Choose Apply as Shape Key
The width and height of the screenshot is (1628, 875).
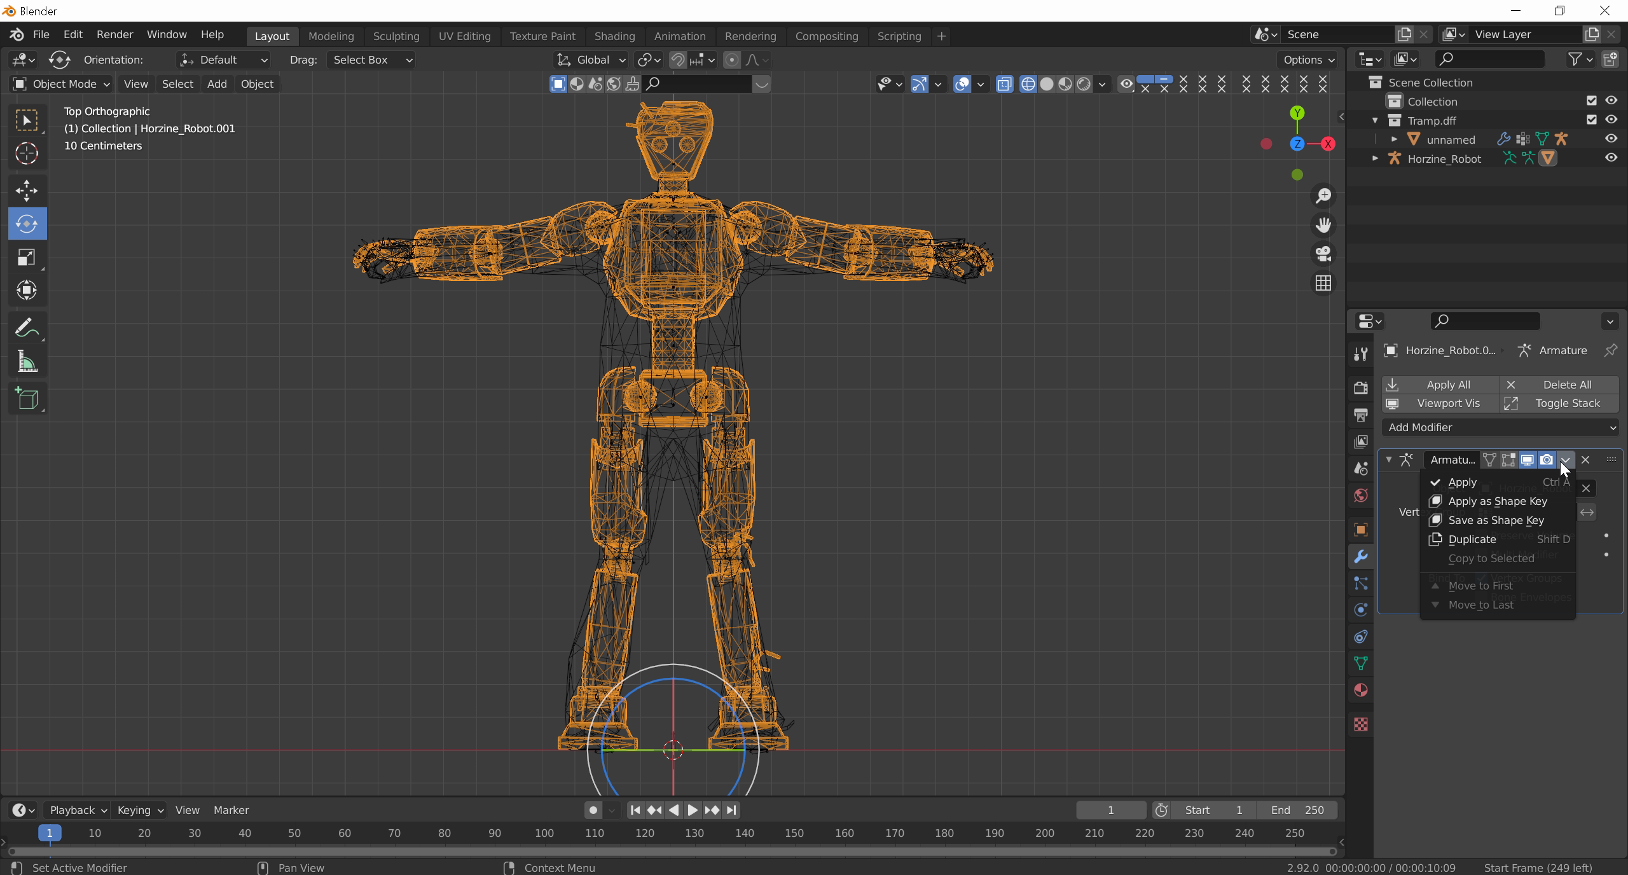tap(1497, 501)
